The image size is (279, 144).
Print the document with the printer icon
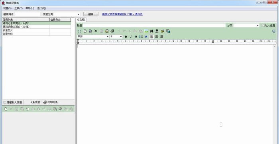click(112, 31)
